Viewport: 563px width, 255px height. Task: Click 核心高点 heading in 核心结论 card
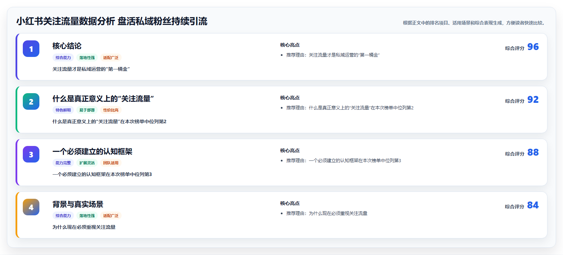(290, 45)
